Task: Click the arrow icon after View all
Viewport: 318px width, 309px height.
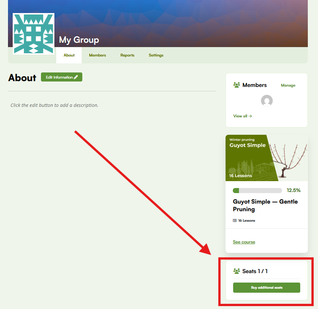Action: pyautogui.click(x=250, y=116)
